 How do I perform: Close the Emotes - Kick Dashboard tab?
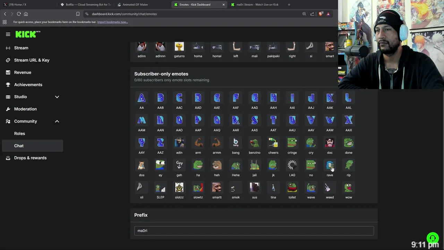tap(223, 5)
